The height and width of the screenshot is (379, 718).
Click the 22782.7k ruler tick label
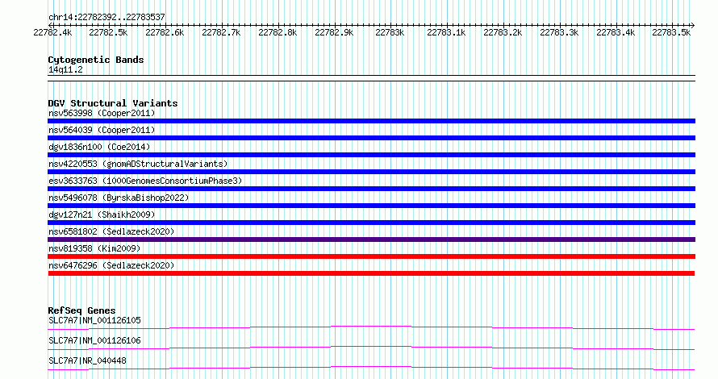[x=221, y=33]
